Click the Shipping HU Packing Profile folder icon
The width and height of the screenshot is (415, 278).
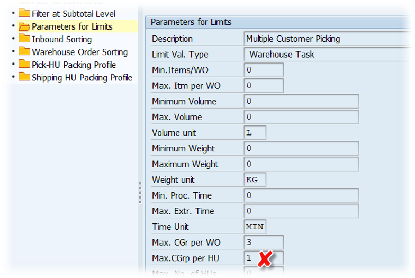(24, 77)
